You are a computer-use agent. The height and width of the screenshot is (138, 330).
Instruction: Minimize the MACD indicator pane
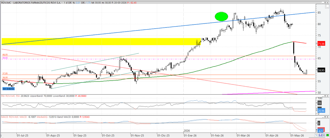tap(323, 117)
